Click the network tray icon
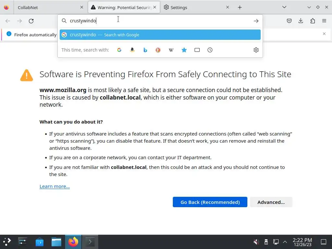The width and height of the screenshot is (332, 249). pos(276,242)
